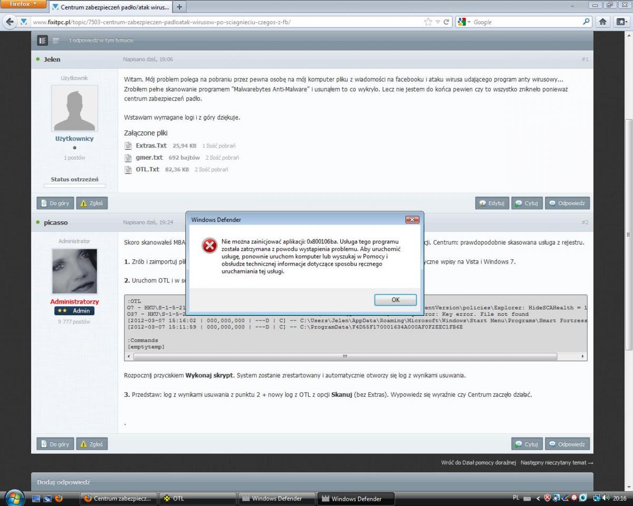Open the volume control tray icon

tap(607, 498)
